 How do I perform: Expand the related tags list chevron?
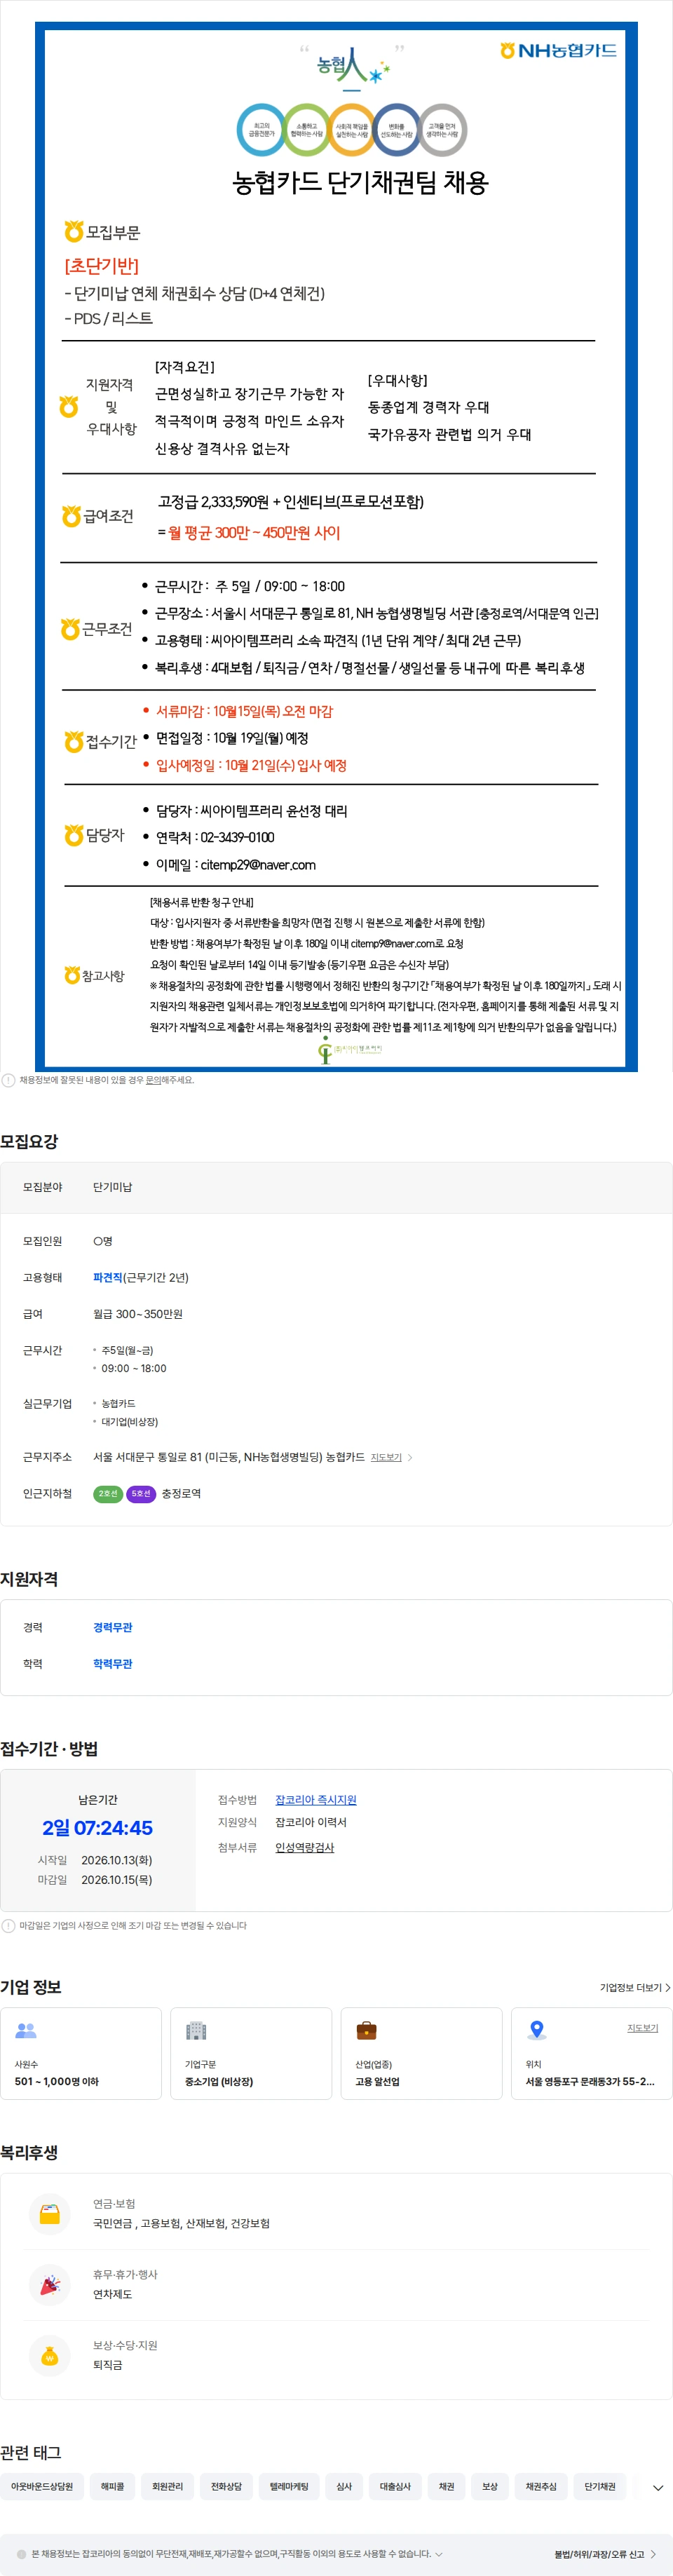point(658,2488)
